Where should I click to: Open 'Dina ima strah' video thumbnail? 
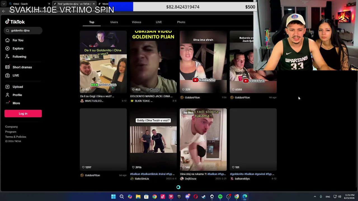[203, 62]
